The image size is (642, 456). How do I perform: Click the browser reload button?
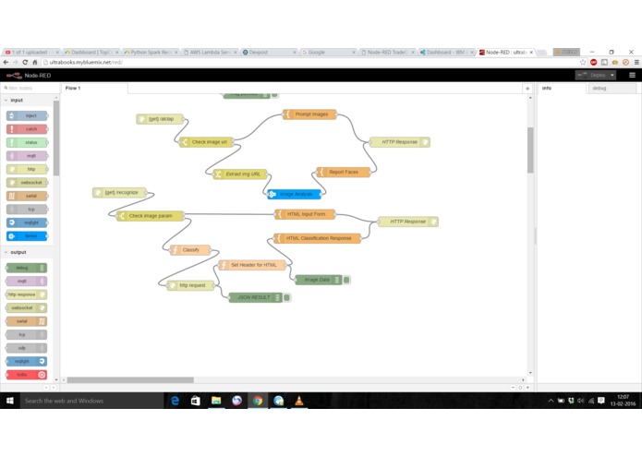[x=25, y=62]
